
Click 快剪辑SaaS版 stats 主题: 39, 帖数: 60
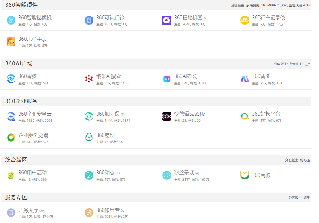coord(187,121)
